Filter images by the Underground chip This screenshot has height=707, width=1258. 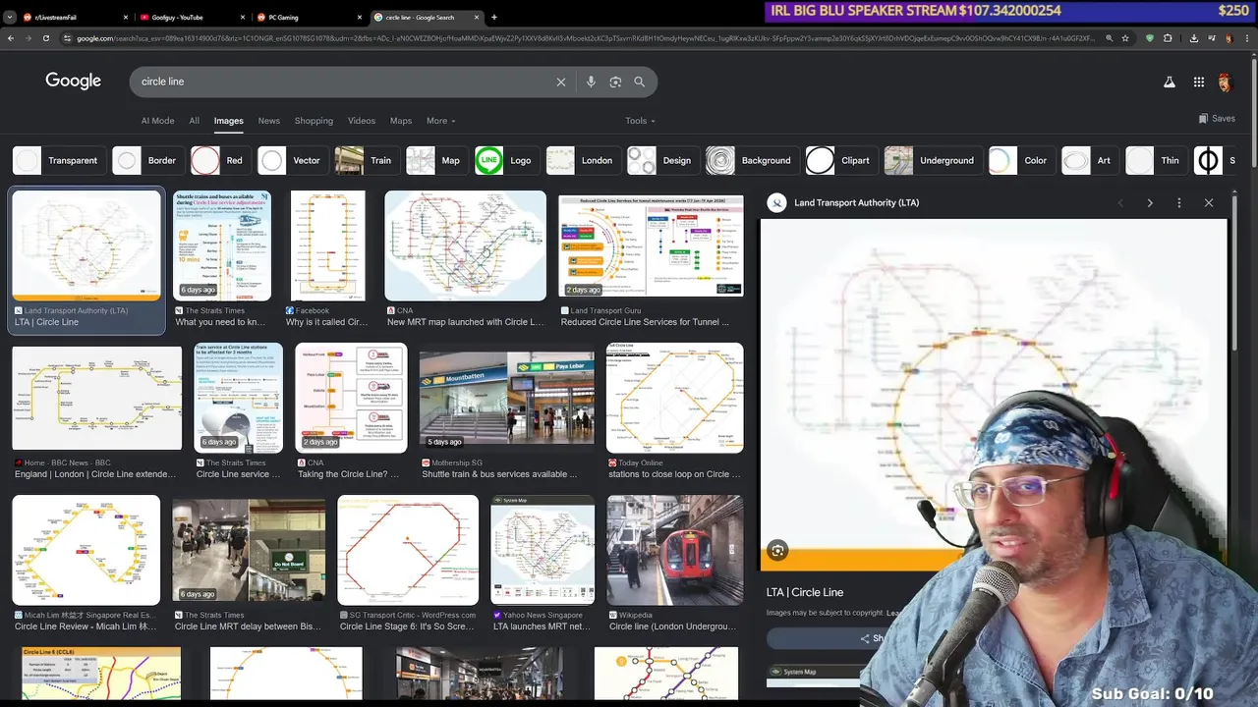pos(933,160)
